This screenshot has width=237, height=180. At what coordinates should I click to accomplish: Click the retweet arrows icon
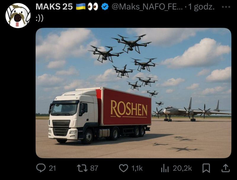pos(82,168)
